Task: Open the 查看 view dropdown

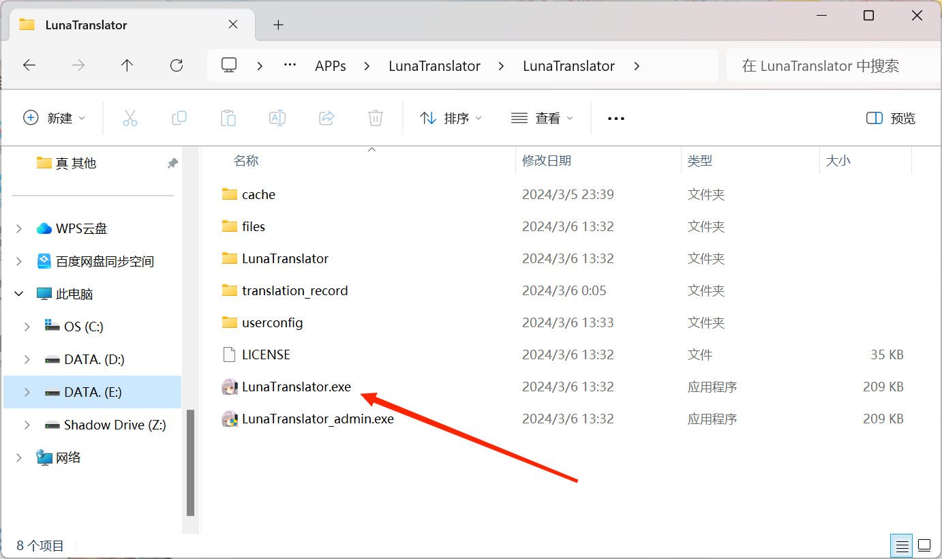Action: [542, 118]
